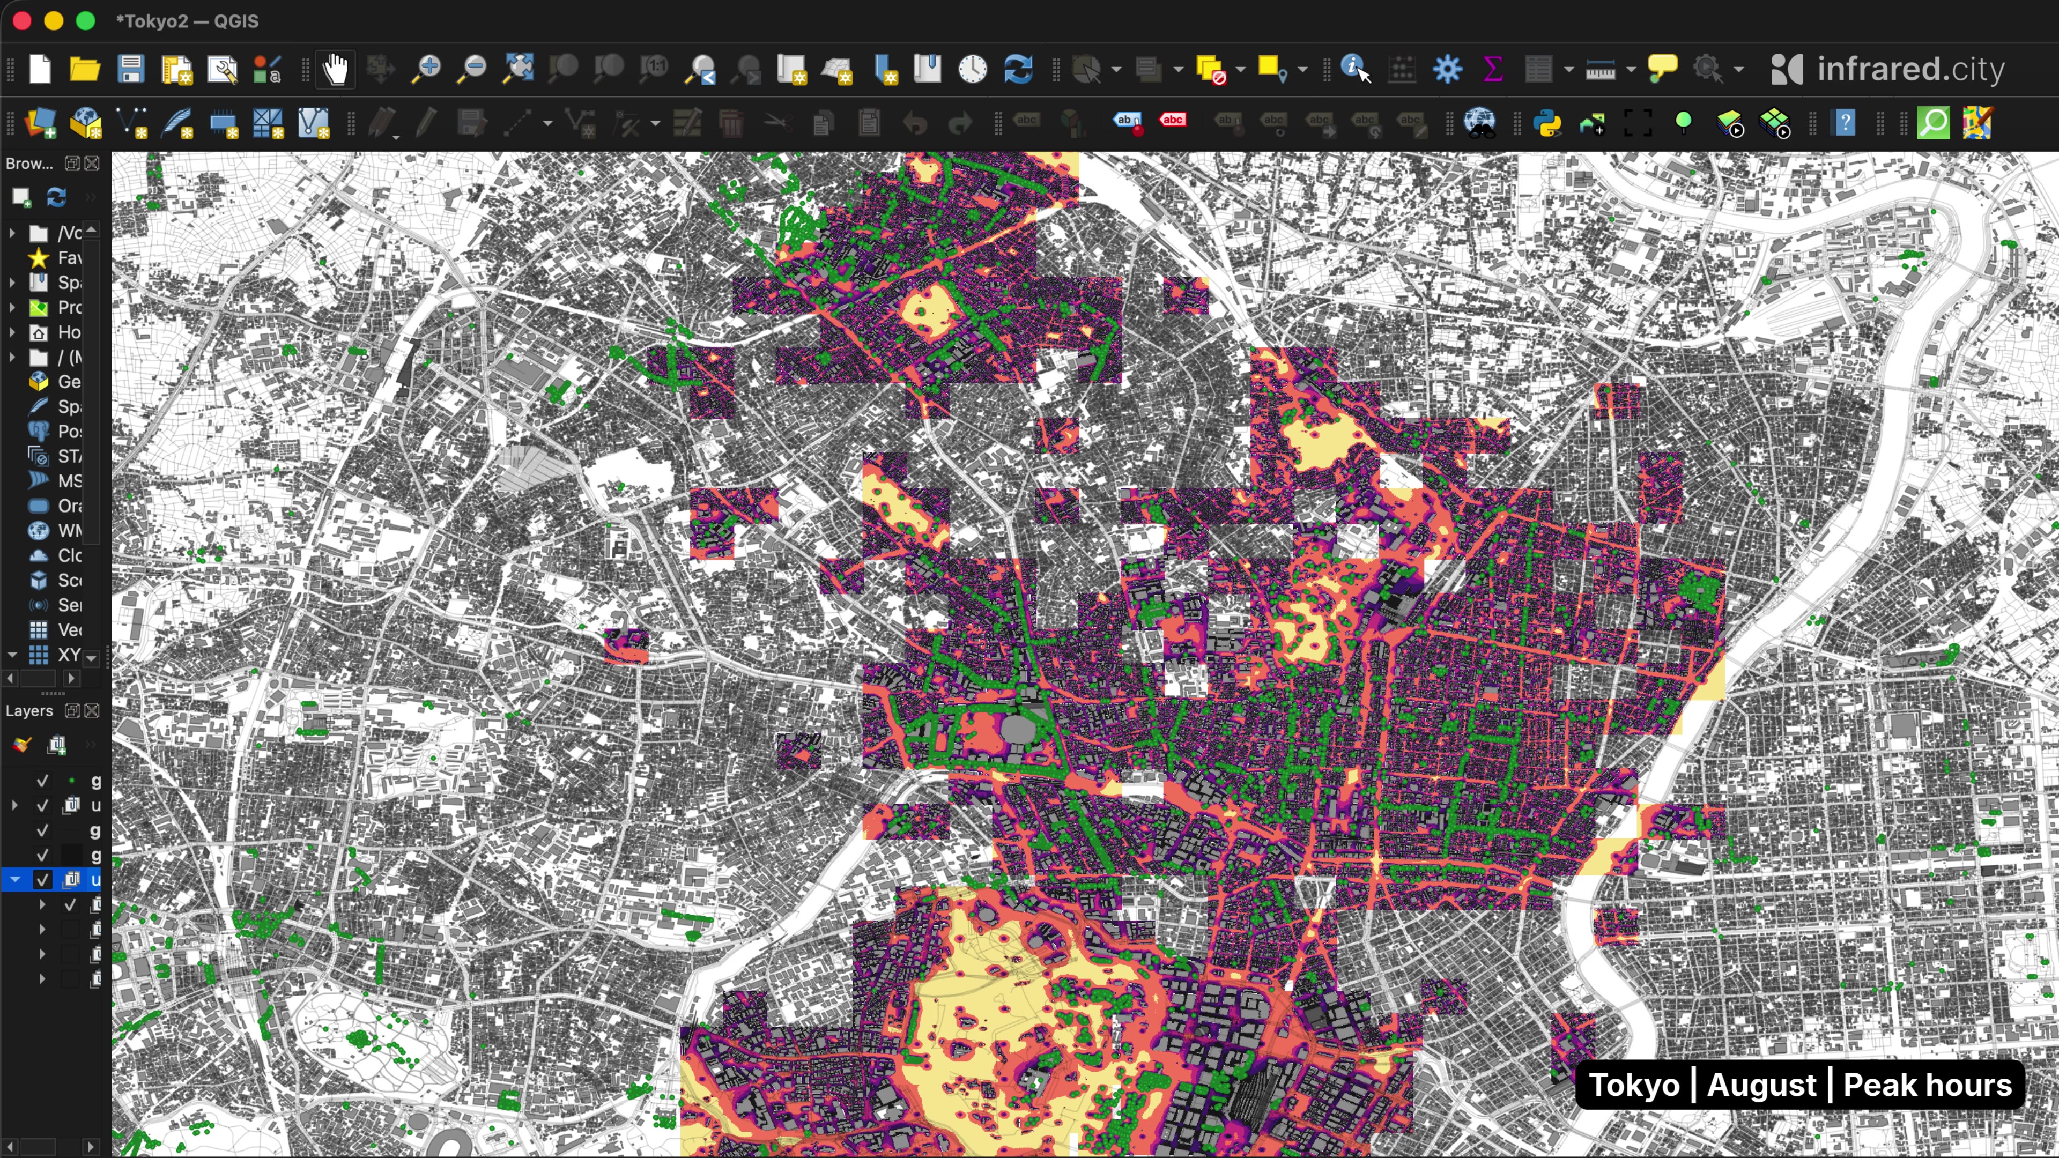Screen dimensions: 2059x1158
Task: Zoom to full extent
Action: (518, 70)
